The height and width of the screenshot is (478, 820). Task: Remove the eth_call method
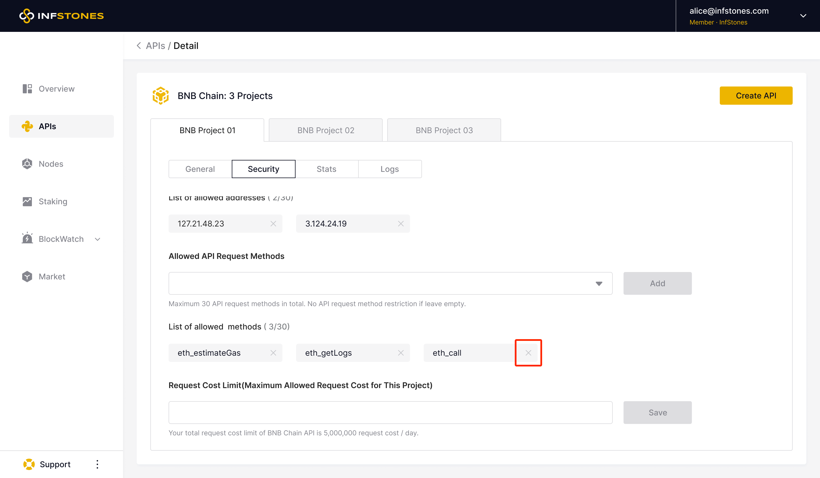coord(528,353)
